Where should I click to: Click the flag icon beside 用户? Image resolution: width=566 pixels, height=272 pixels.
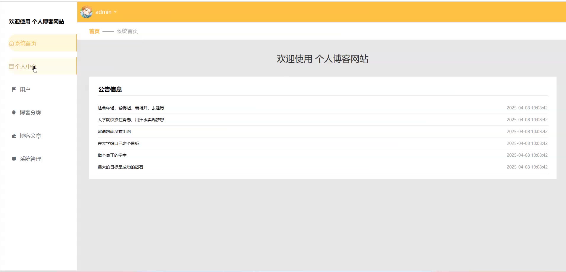[x=14, y=89]
